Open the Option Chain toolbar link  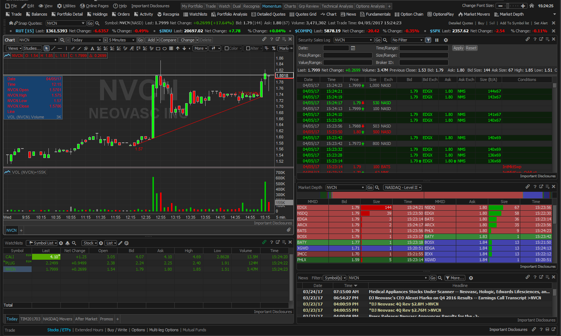409,14
